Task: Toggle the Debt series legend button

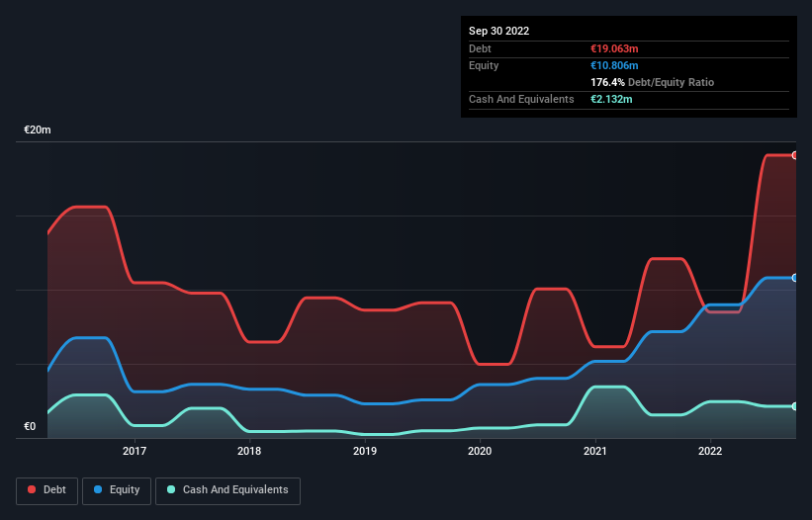Action: coord(47,490)
